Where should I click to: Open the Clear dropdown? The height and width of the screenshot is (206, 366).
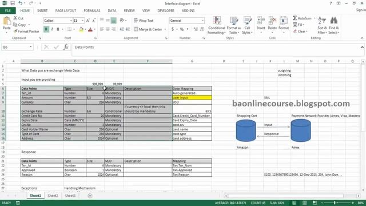tap(300, 31)
